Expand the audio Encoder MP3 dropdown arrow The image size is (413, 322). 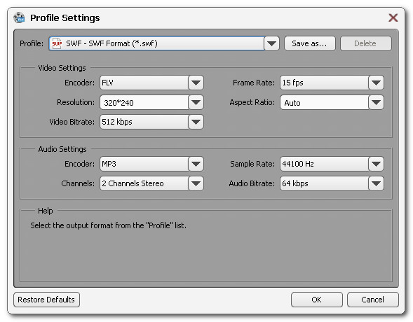[196, 164]
